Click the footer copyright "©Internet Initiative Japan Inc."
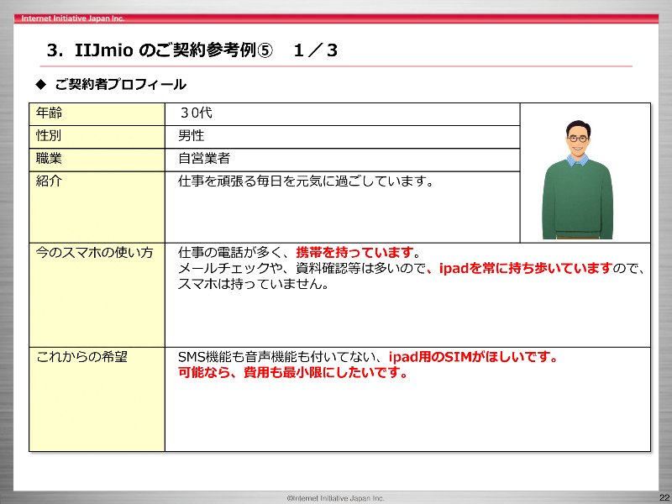This screenshot has height=504, width=672. (335, 498)
